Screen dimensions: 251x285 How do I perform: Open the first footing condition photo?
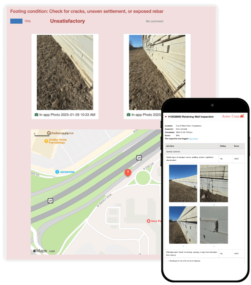(x=65, y=72)
